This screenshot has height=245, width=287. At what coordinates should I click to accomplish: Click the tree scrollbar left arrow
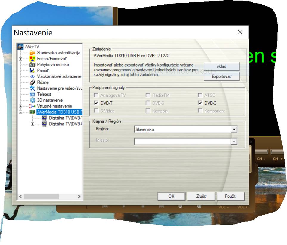[x=21, y=197]
